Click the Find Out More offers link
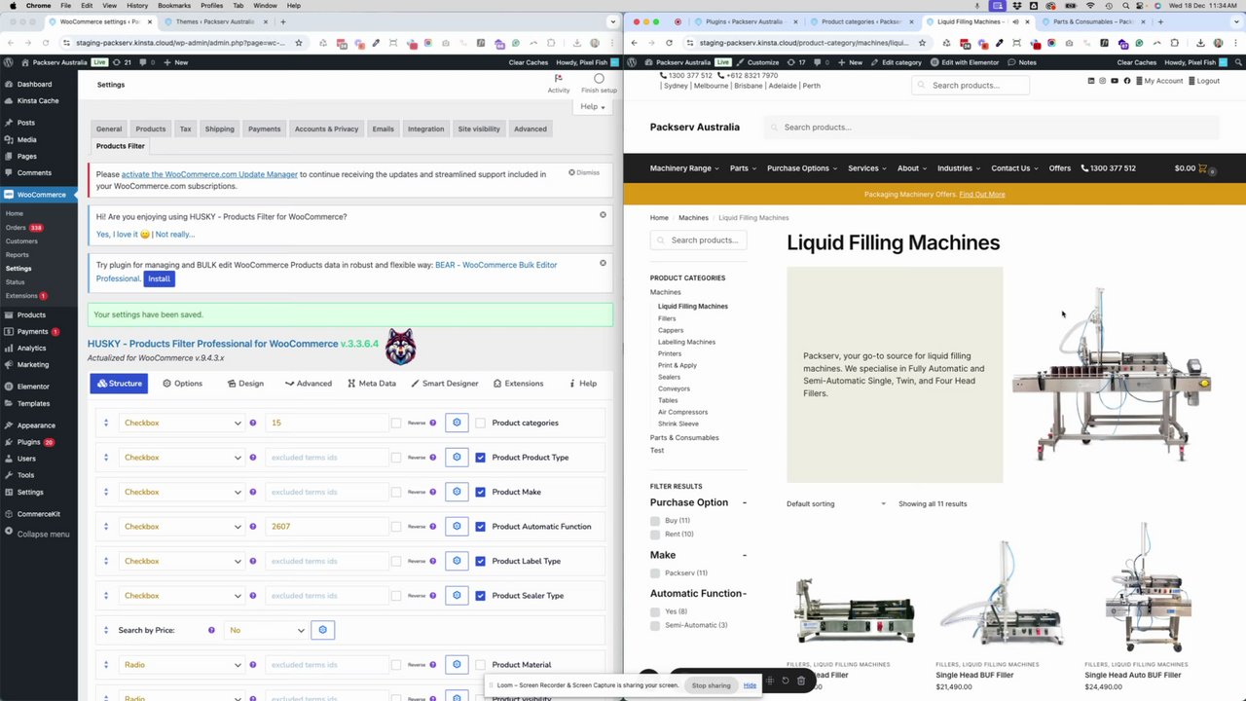Image resolution: width=1246 pixels, height=701 pixels. pyautogui.click(x=982, y=195)
